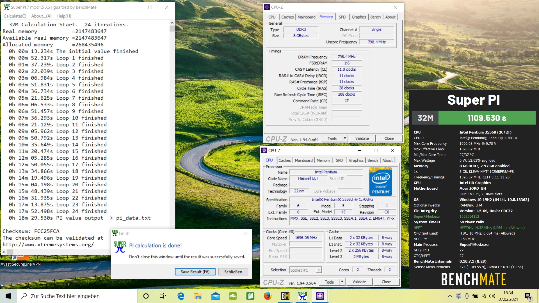Screen dimensions: 539x303
Task: Open the About...(A) menu in Super PI
Action: 41,16
